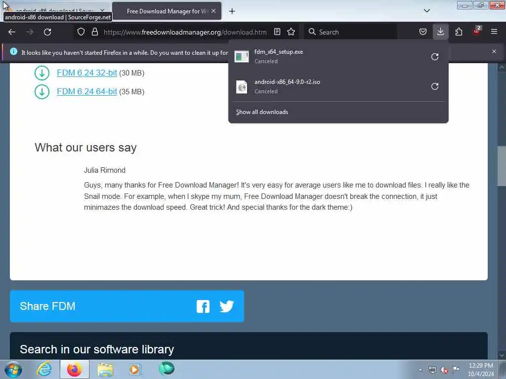Click the scrollbar down arrow
Screen dimensions: 506x379
(502, 355)
